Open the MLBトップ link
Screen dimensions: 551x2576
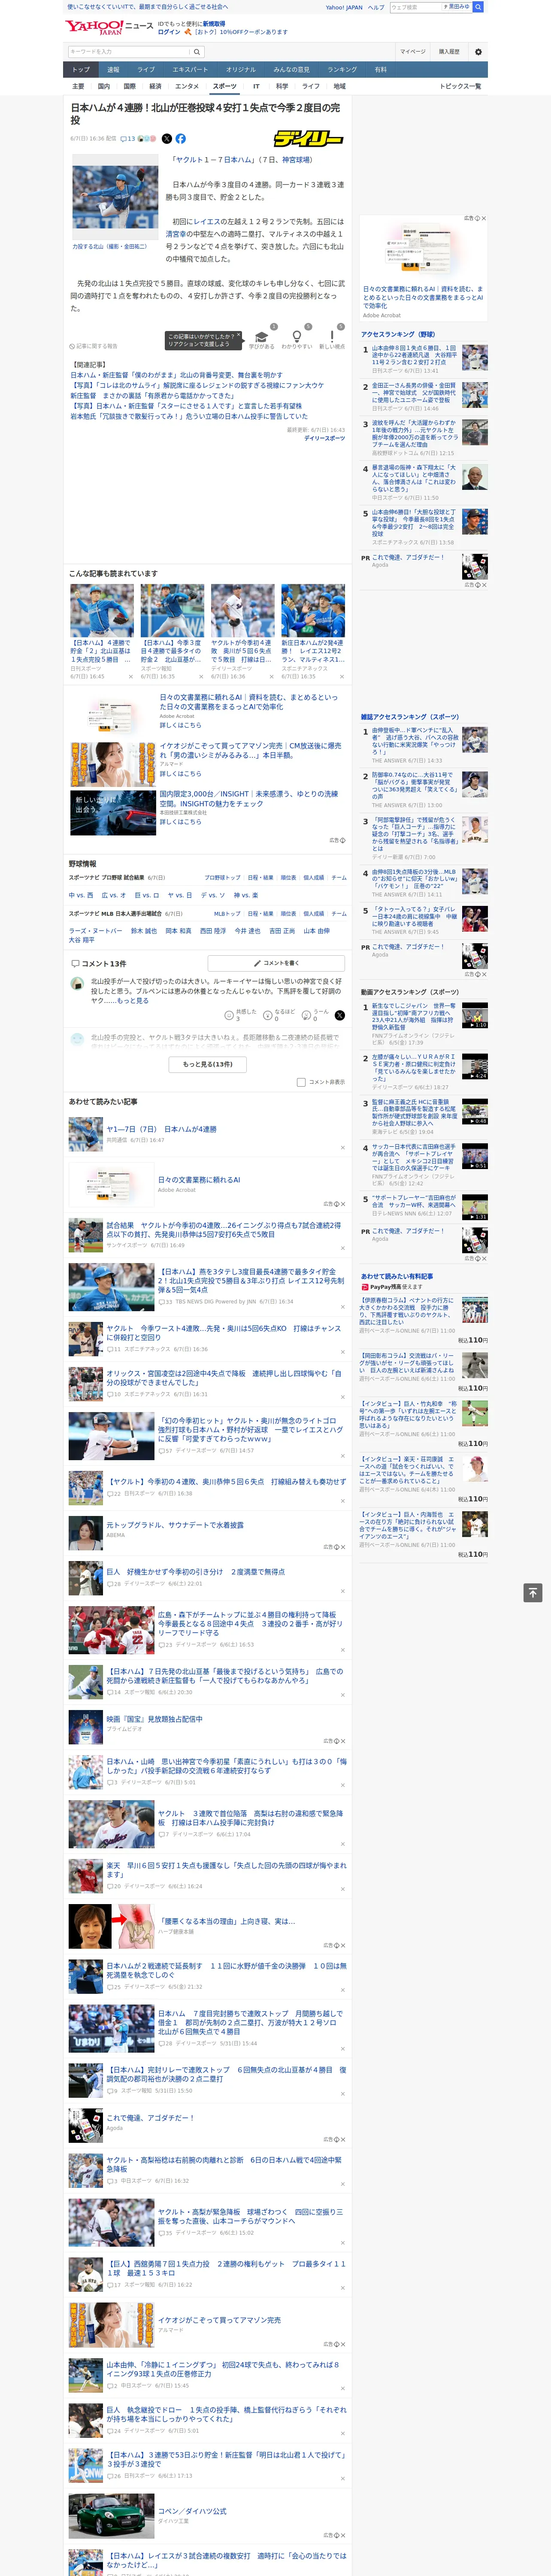[x=228, y=913]
